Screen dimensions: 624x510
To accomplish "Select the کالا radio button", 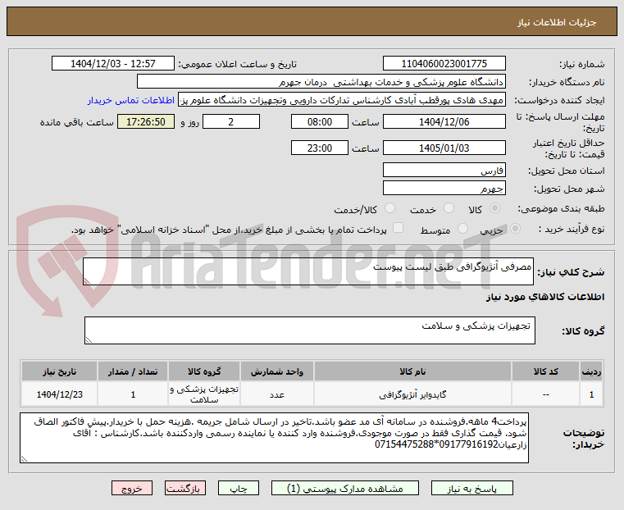I will [495, 208].
